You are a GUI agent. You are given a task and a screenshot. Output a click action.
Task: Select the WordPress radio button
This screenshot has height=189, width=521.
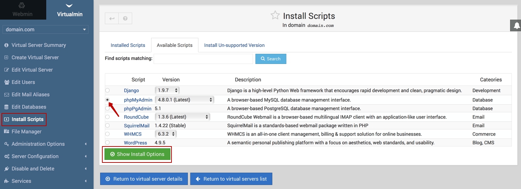107,142
